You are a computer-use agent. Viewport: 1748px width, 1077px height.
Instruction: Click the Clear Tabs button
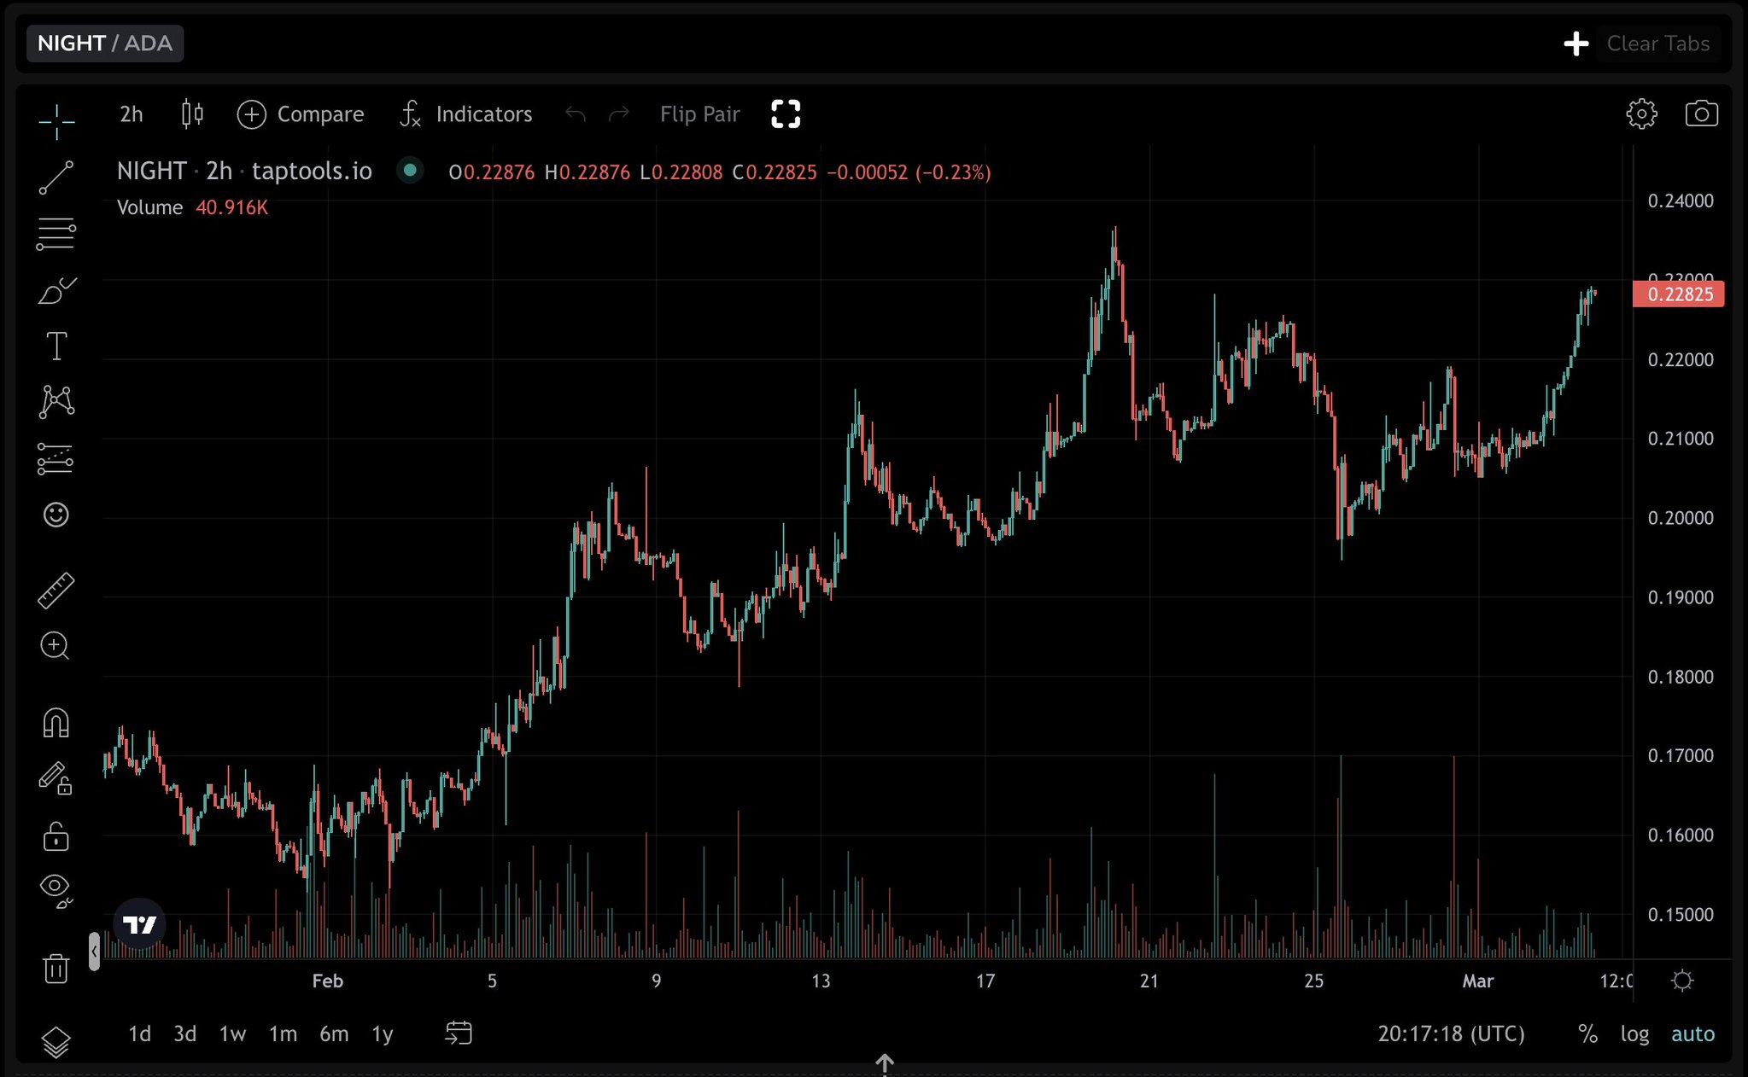click(x=1657, y=44)
